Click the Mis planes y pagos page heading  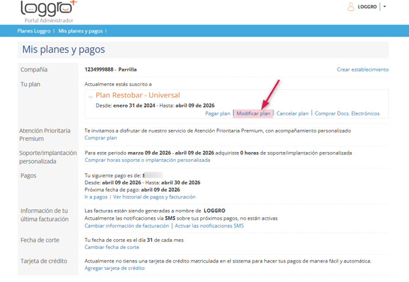(x=63, y=49)
